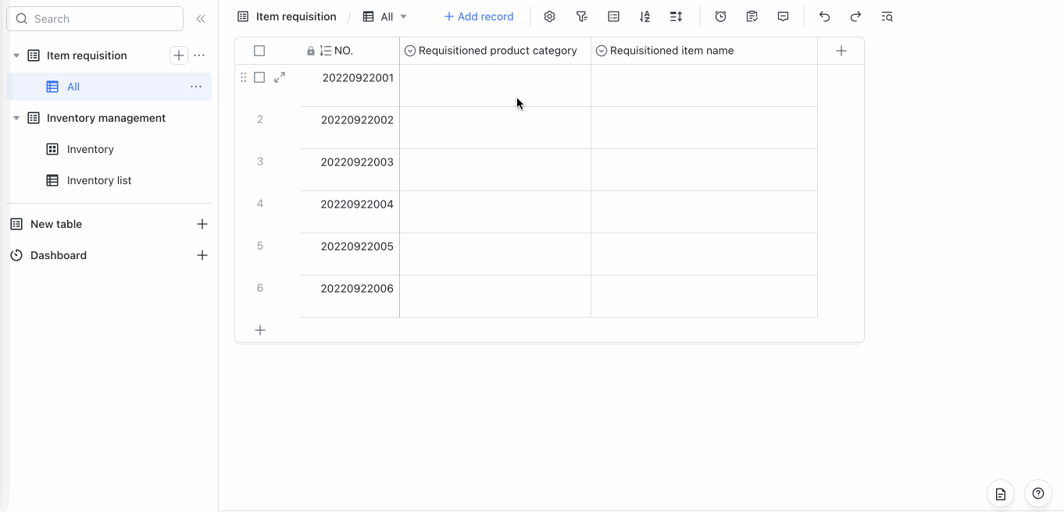The image size is (1064, 512).
Task: Open the All view dropdown at the top
Action: 384,16
